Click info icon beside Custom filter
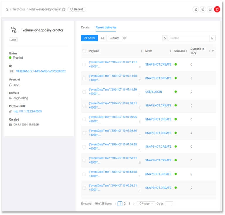Image resolution: width=225 pixels, height=215 pixels. 125,38
